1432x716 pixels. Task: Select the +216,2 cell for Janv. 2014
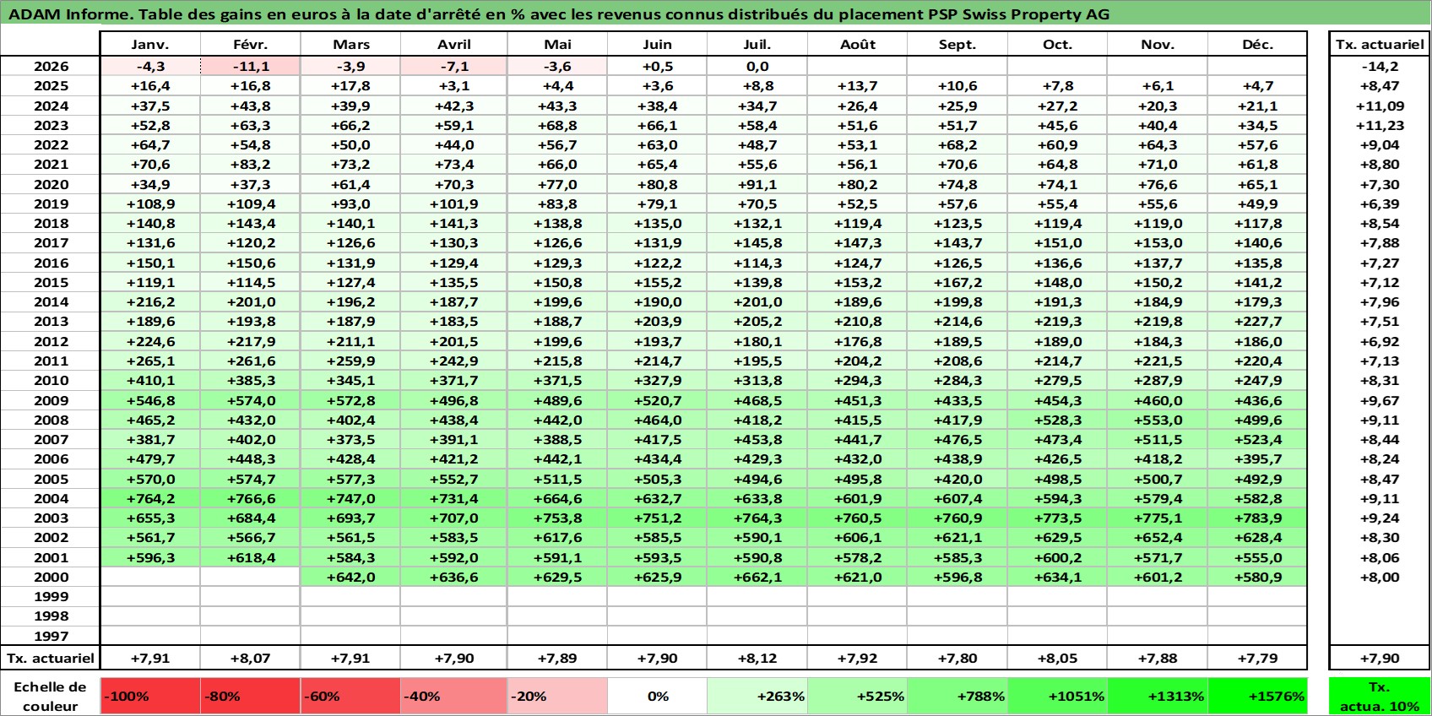(x=150, y=301)
